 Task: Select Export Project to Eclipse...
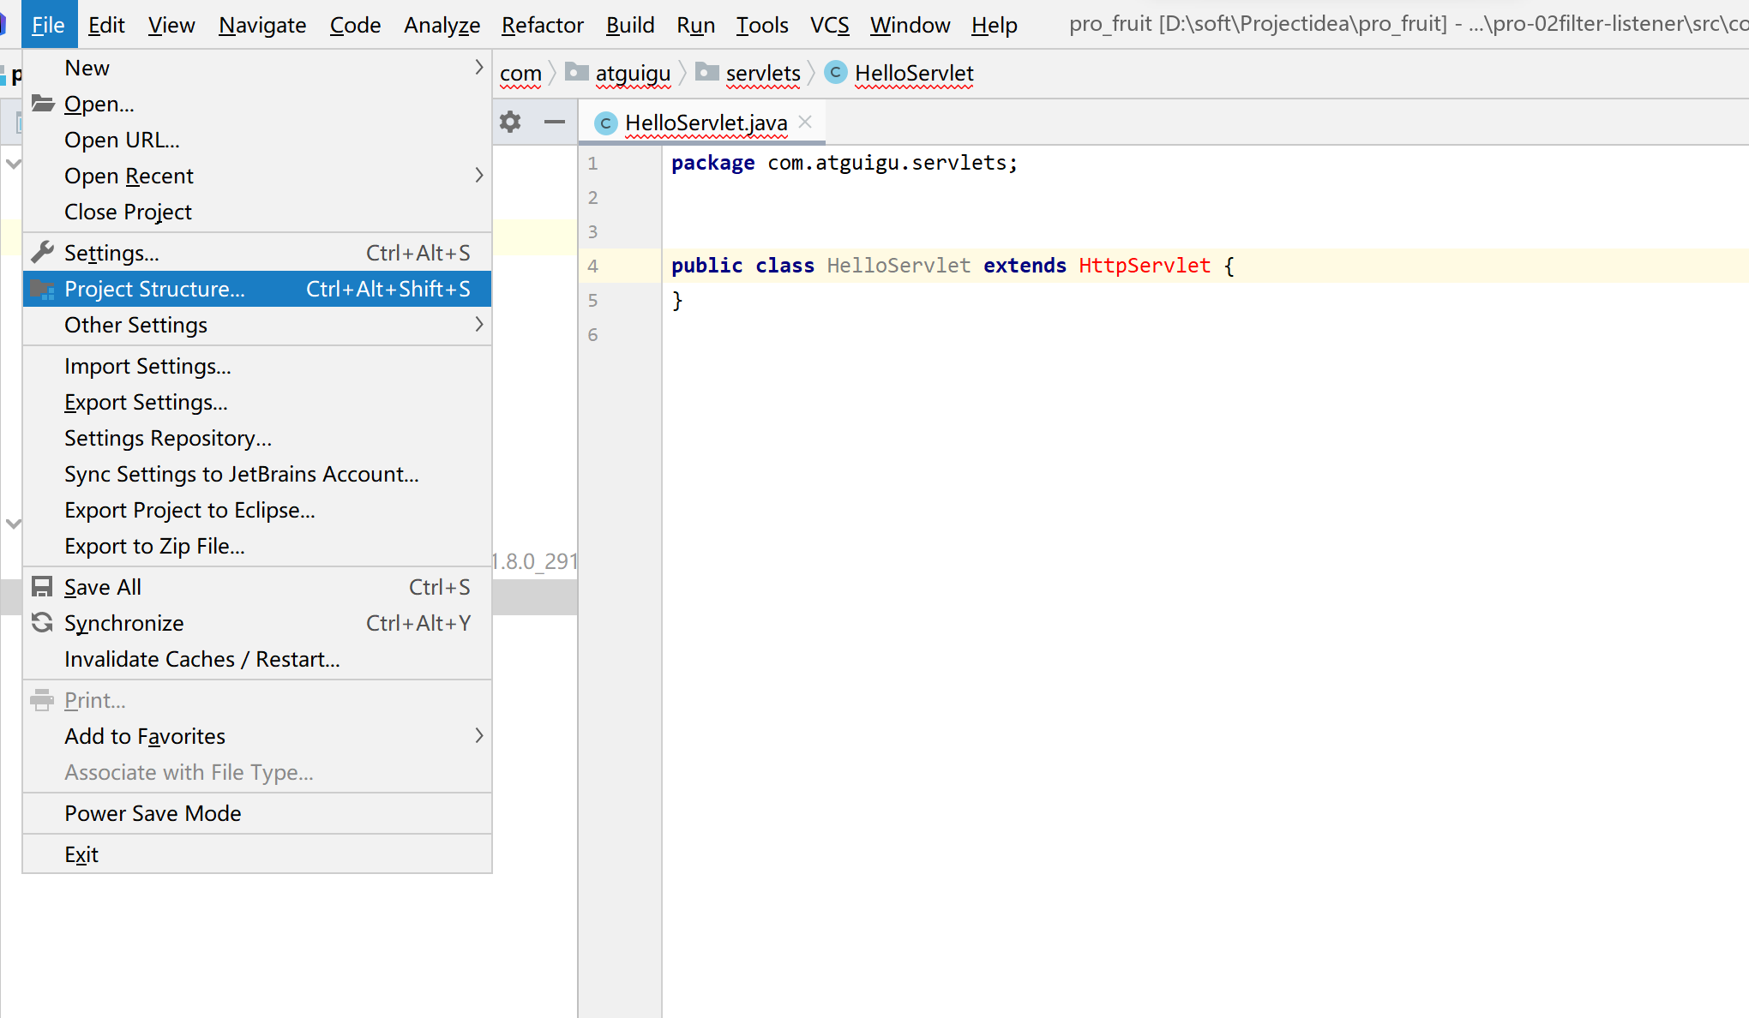point(257,510)
